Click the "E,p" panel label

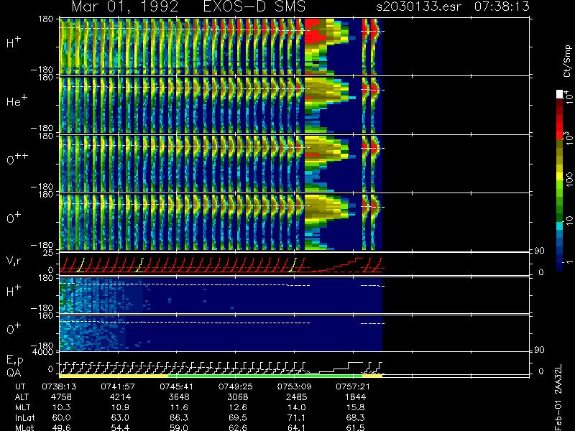pos(14,361)
